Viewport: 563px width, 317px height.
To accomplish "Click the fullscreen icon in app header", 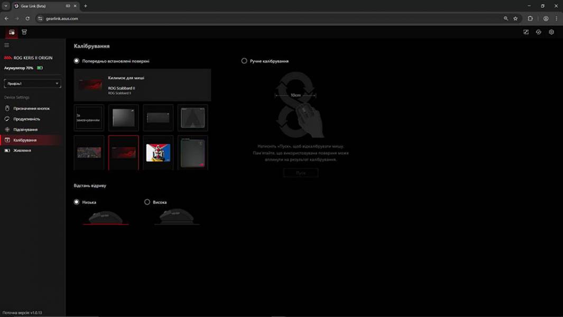I will [x=526, y=32].
